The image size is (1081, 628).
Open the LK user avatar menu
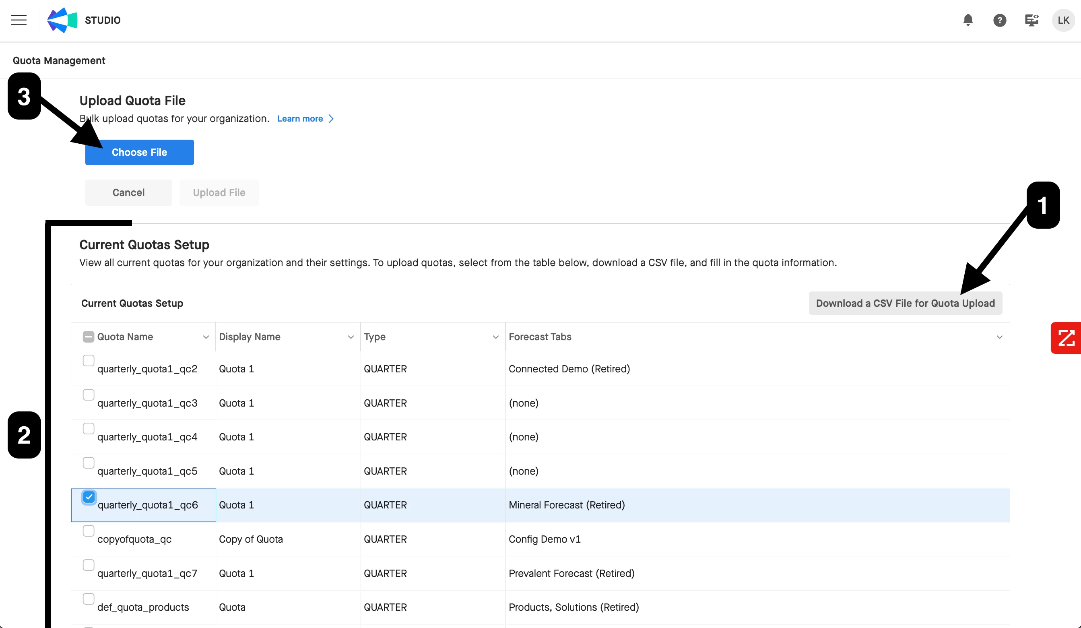tap(1063, 20)
